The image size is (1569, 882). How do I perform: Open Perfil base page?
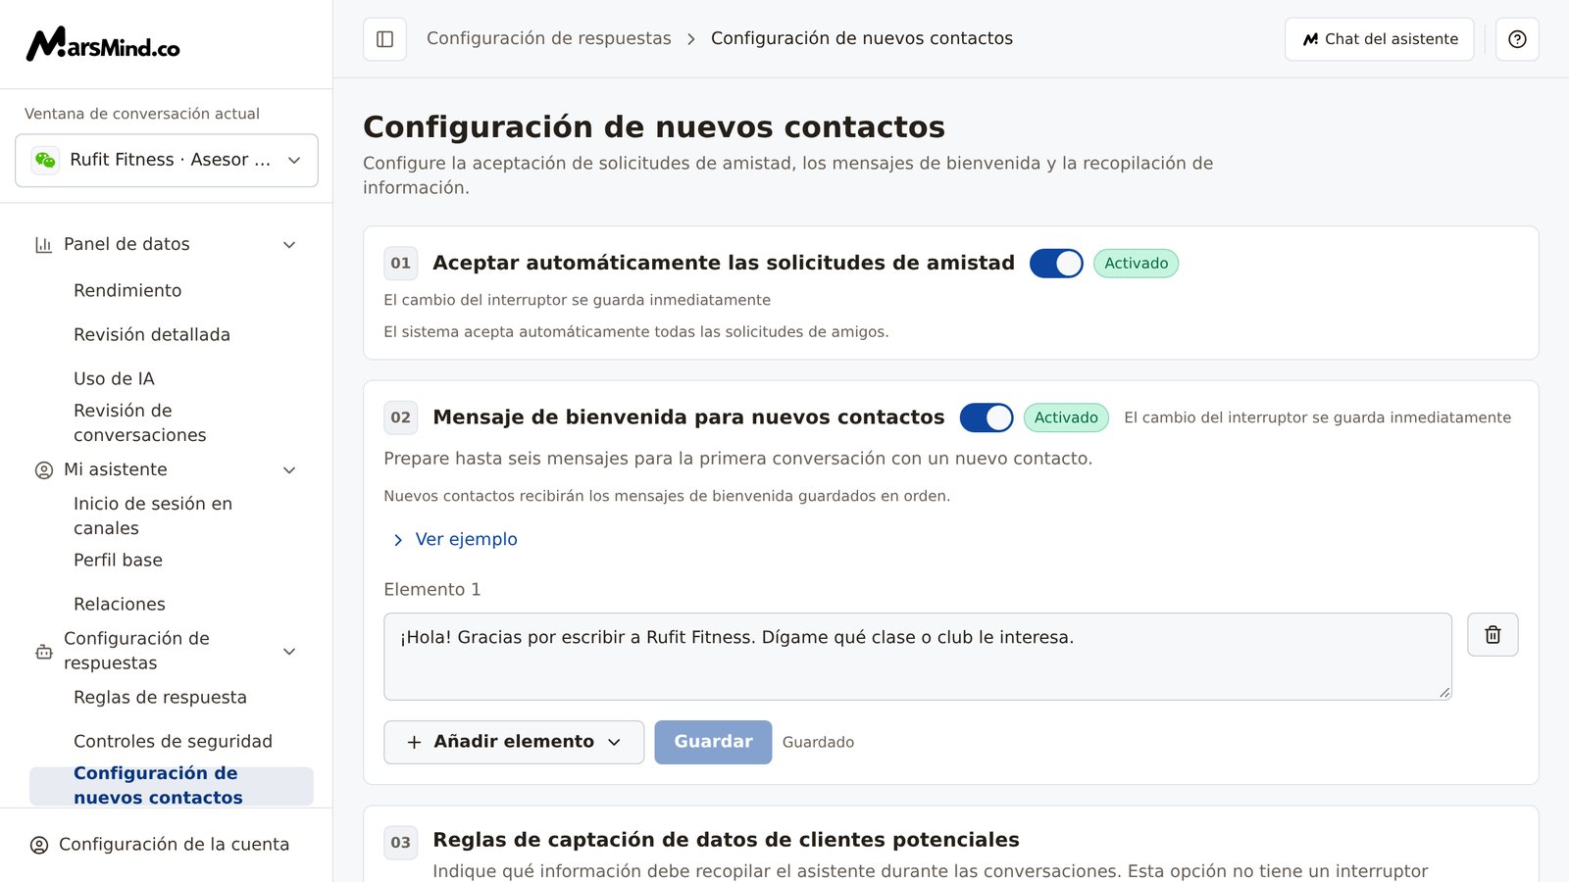[x=118, y=561]
